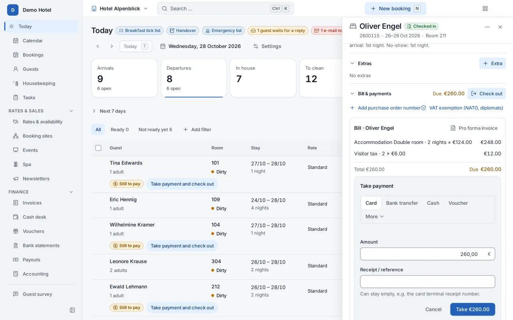Add filter to departures list
This screenshot has height=320, width=513.
pos(197,129)
